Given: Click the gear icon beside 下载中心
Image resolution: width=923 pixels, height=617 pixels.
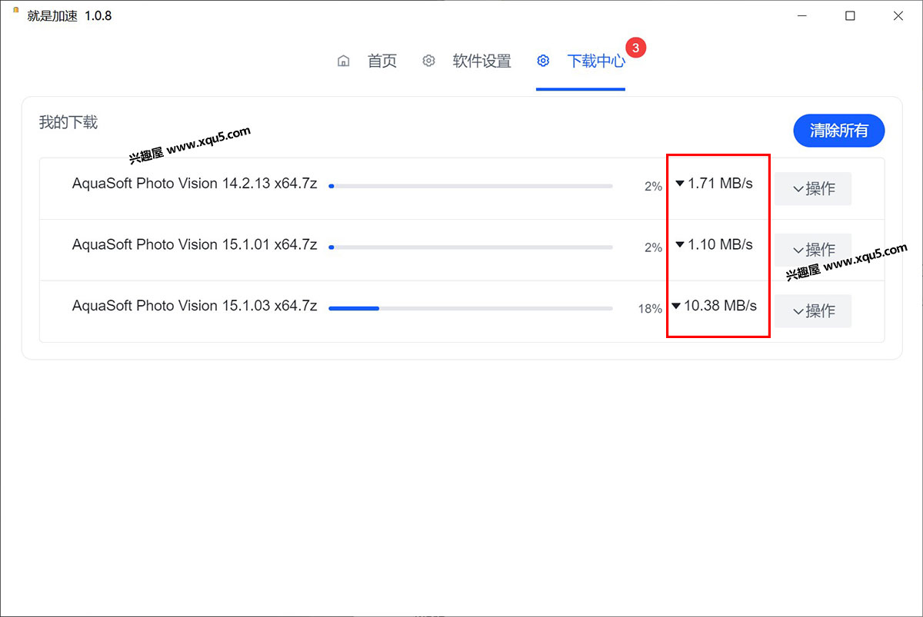Looking at the screenshot, I should click(543, 61).
